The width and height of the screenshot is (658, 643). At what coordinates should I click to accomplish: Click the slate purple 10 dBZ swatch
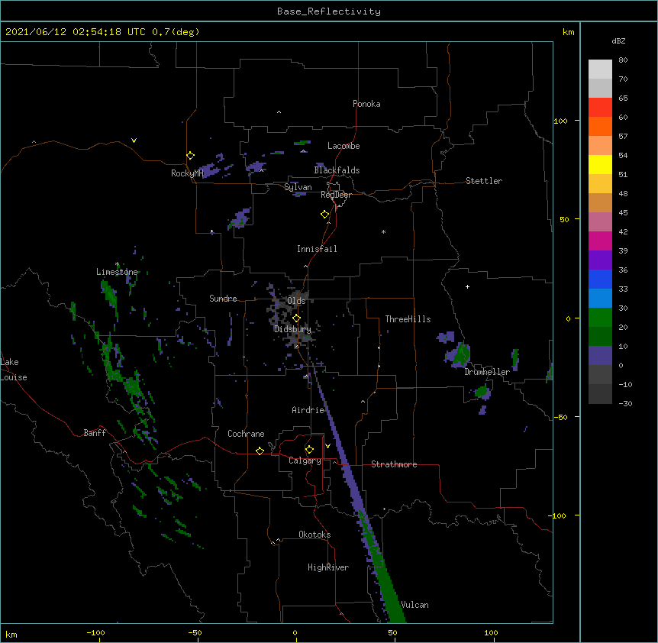point(600,356)
